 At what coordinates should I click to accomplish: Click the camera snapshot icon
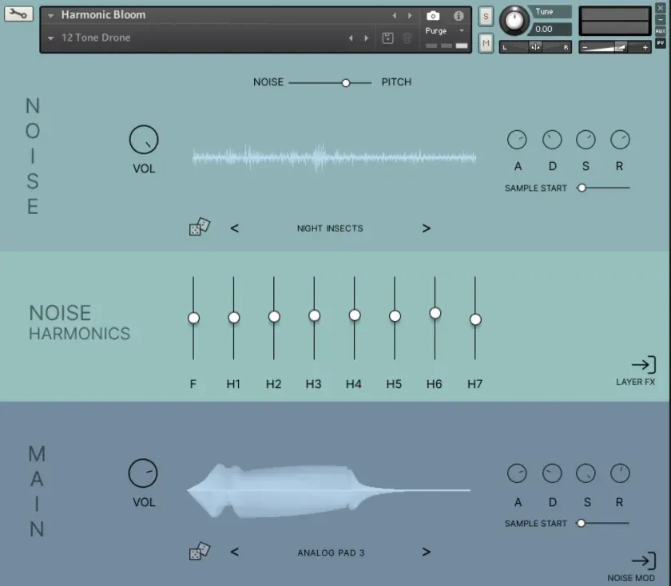tap(433, 15)
